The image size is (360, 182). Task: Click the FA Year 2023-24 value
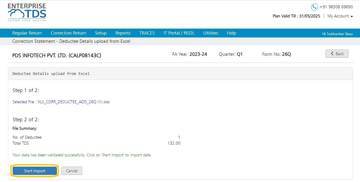tap(198, 54)
